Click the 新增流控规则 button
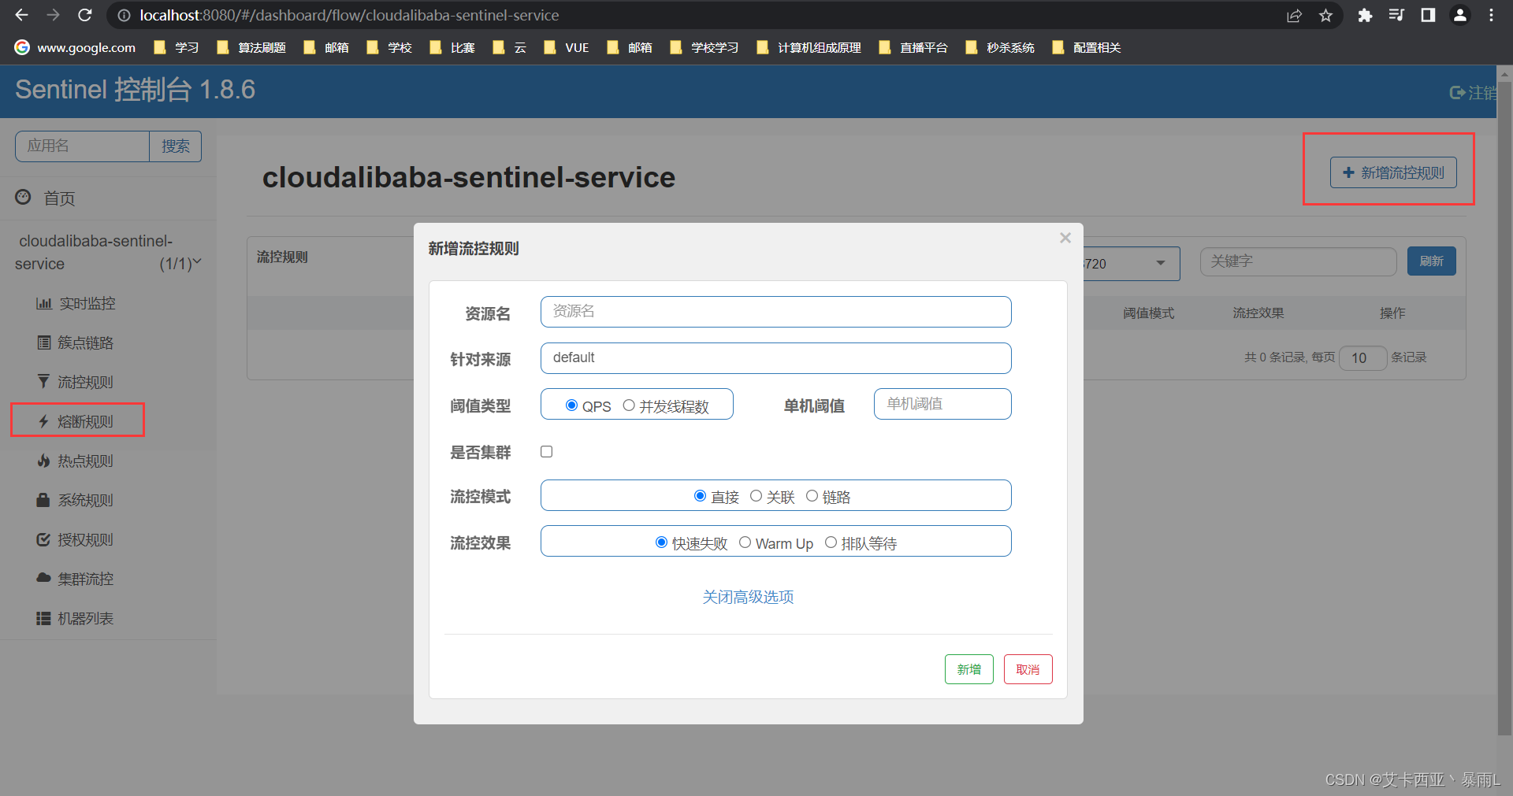Image resolution: width=1513 pixels, height=796 pixels. pyautogui.click(x=1393, y=172)
